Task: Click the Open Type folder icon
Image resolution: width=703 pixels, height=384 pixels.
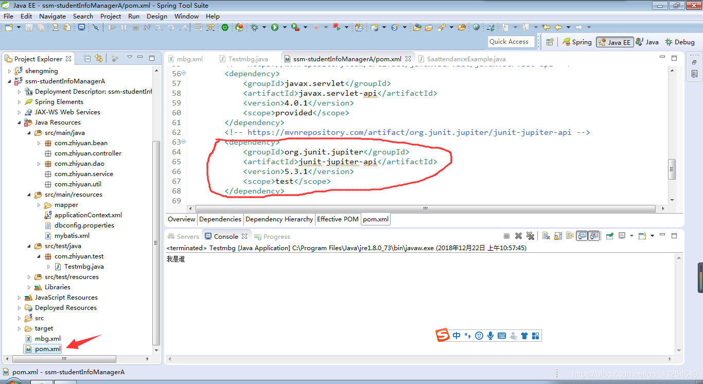Action: (x=417, y=27)
